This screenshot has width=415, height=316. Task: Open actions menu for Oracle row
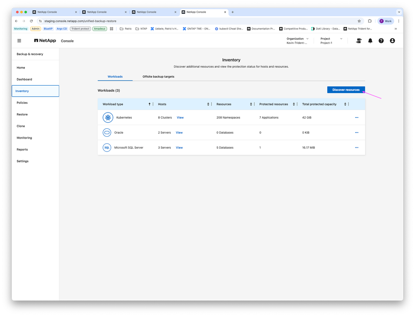click(356, 132)
